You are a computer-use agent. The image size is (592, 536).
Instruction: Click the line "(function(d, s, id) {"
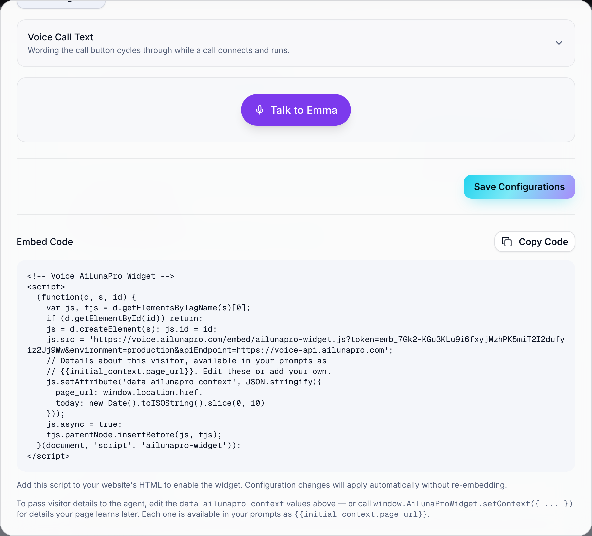[x=87, y=297]
